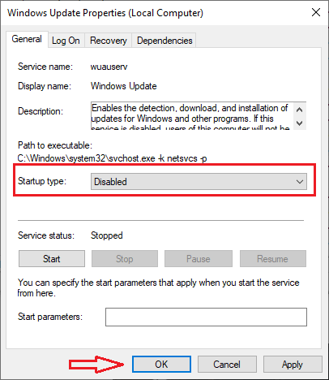Click the path to executable text

[x=112, y=158]
